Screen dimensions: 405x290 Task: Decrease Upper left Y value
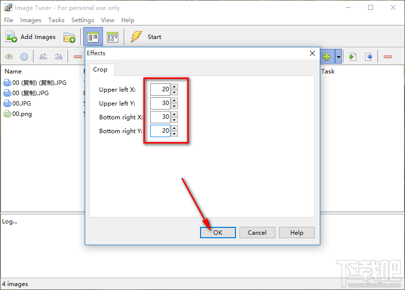[174, 106]
